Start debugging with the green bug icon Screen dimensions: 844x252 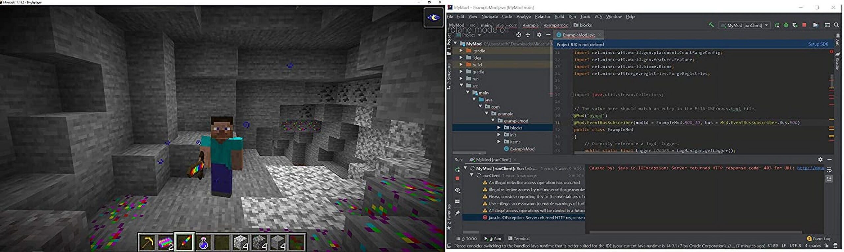click(x=786, y=25)
